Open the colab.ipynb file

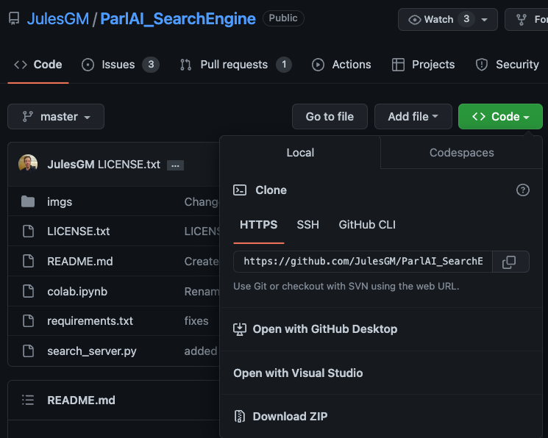click(x=77, y=291)
